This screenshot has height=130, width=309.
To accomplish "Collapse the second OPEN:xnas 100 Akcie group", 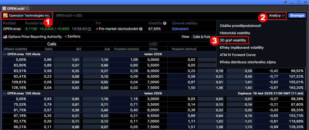I will pyautogui.click(x=4, y=93).
